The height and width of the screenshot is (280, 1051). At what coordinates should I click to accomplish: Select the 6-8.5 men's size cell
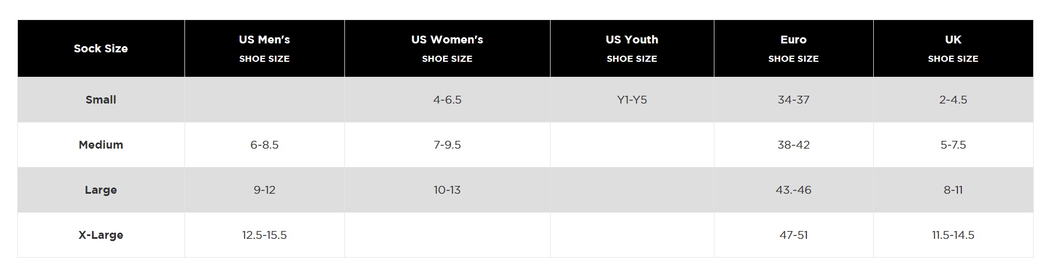click(265, 145)
